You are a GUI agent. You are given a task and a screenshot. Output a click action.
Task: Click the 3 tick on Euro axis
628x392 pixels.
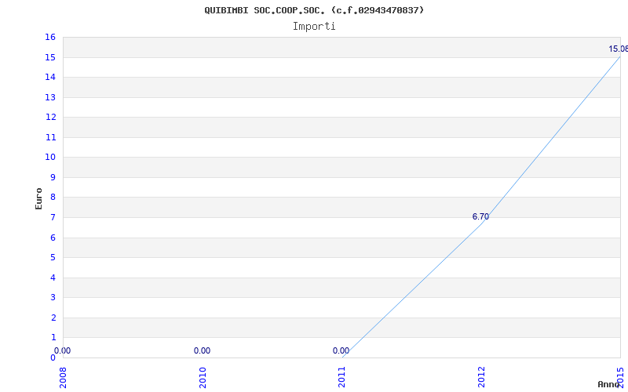(53, 298)
